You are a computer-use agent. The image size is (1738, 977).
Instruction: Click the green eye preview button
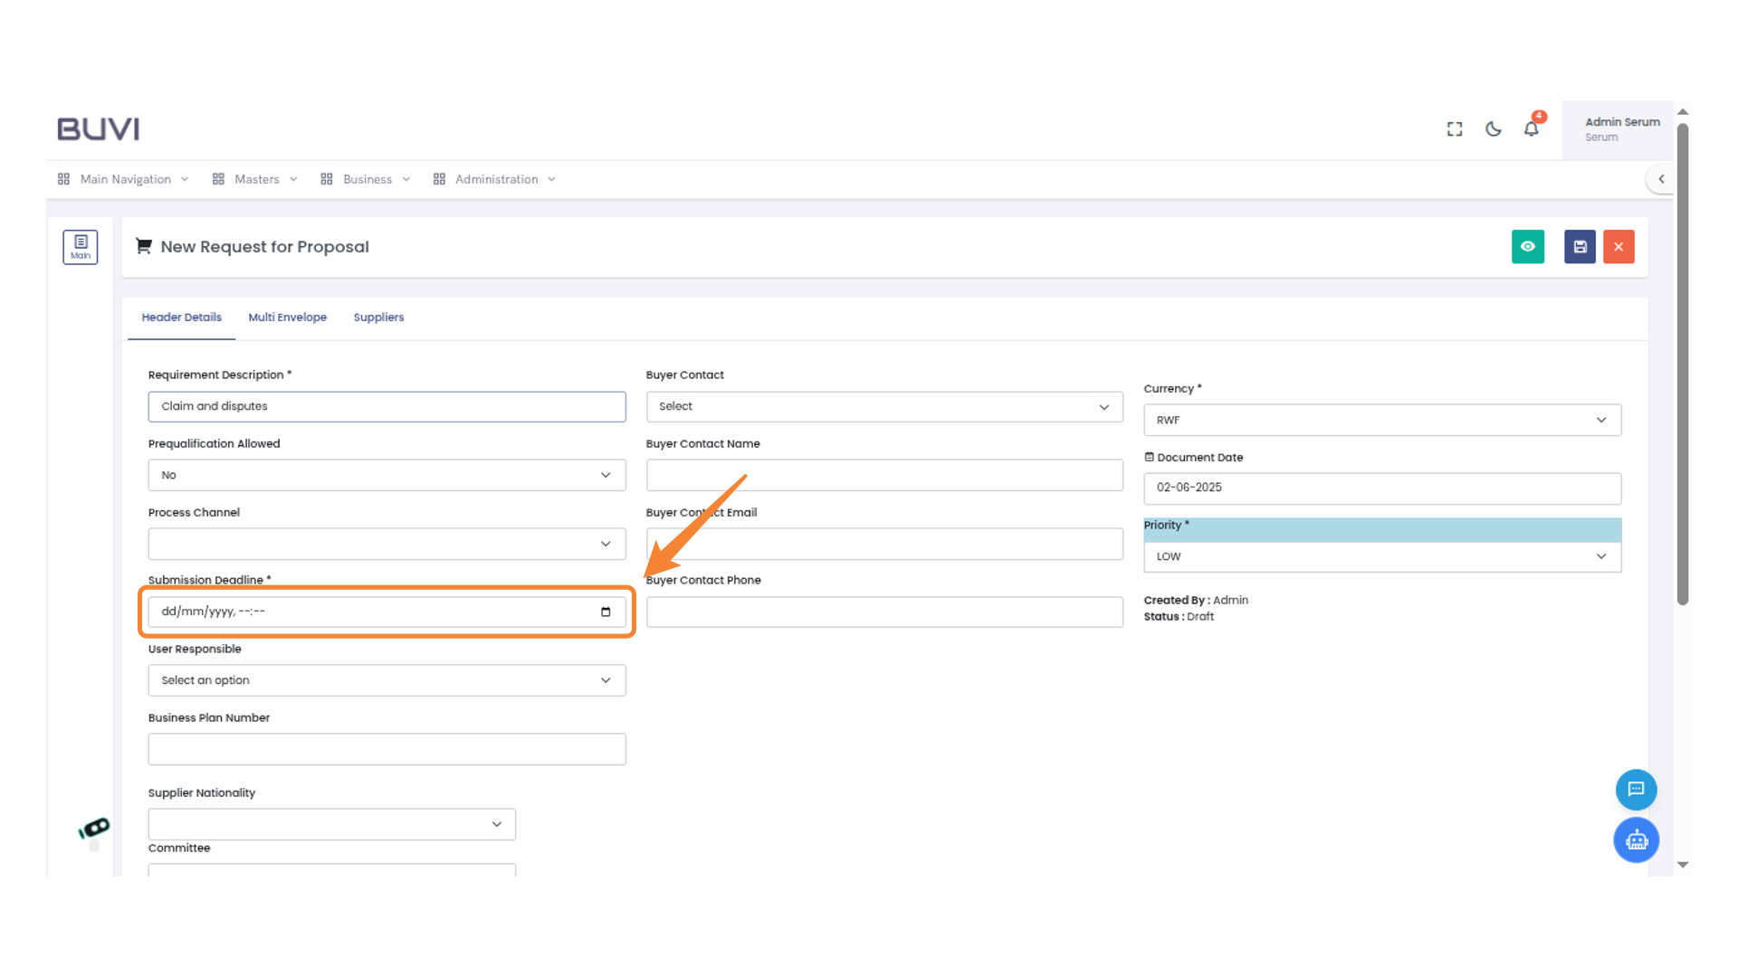coord(1527,247)
